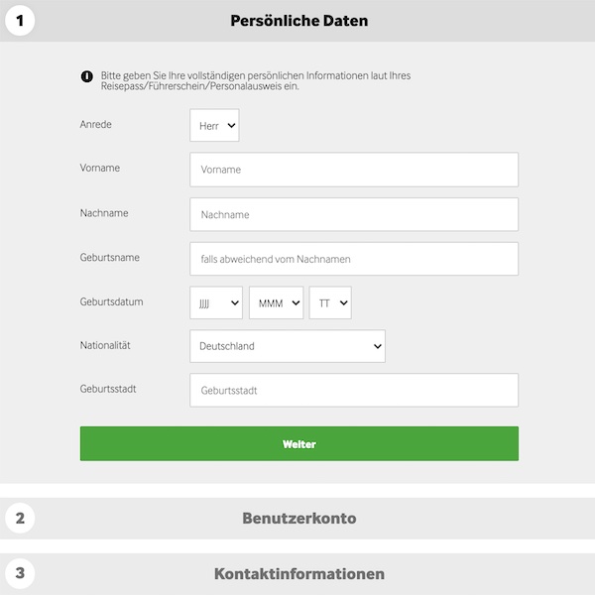Open the birth month MMM dropdown
This screenshot has width=595, height=595.
tap(276, 303)
